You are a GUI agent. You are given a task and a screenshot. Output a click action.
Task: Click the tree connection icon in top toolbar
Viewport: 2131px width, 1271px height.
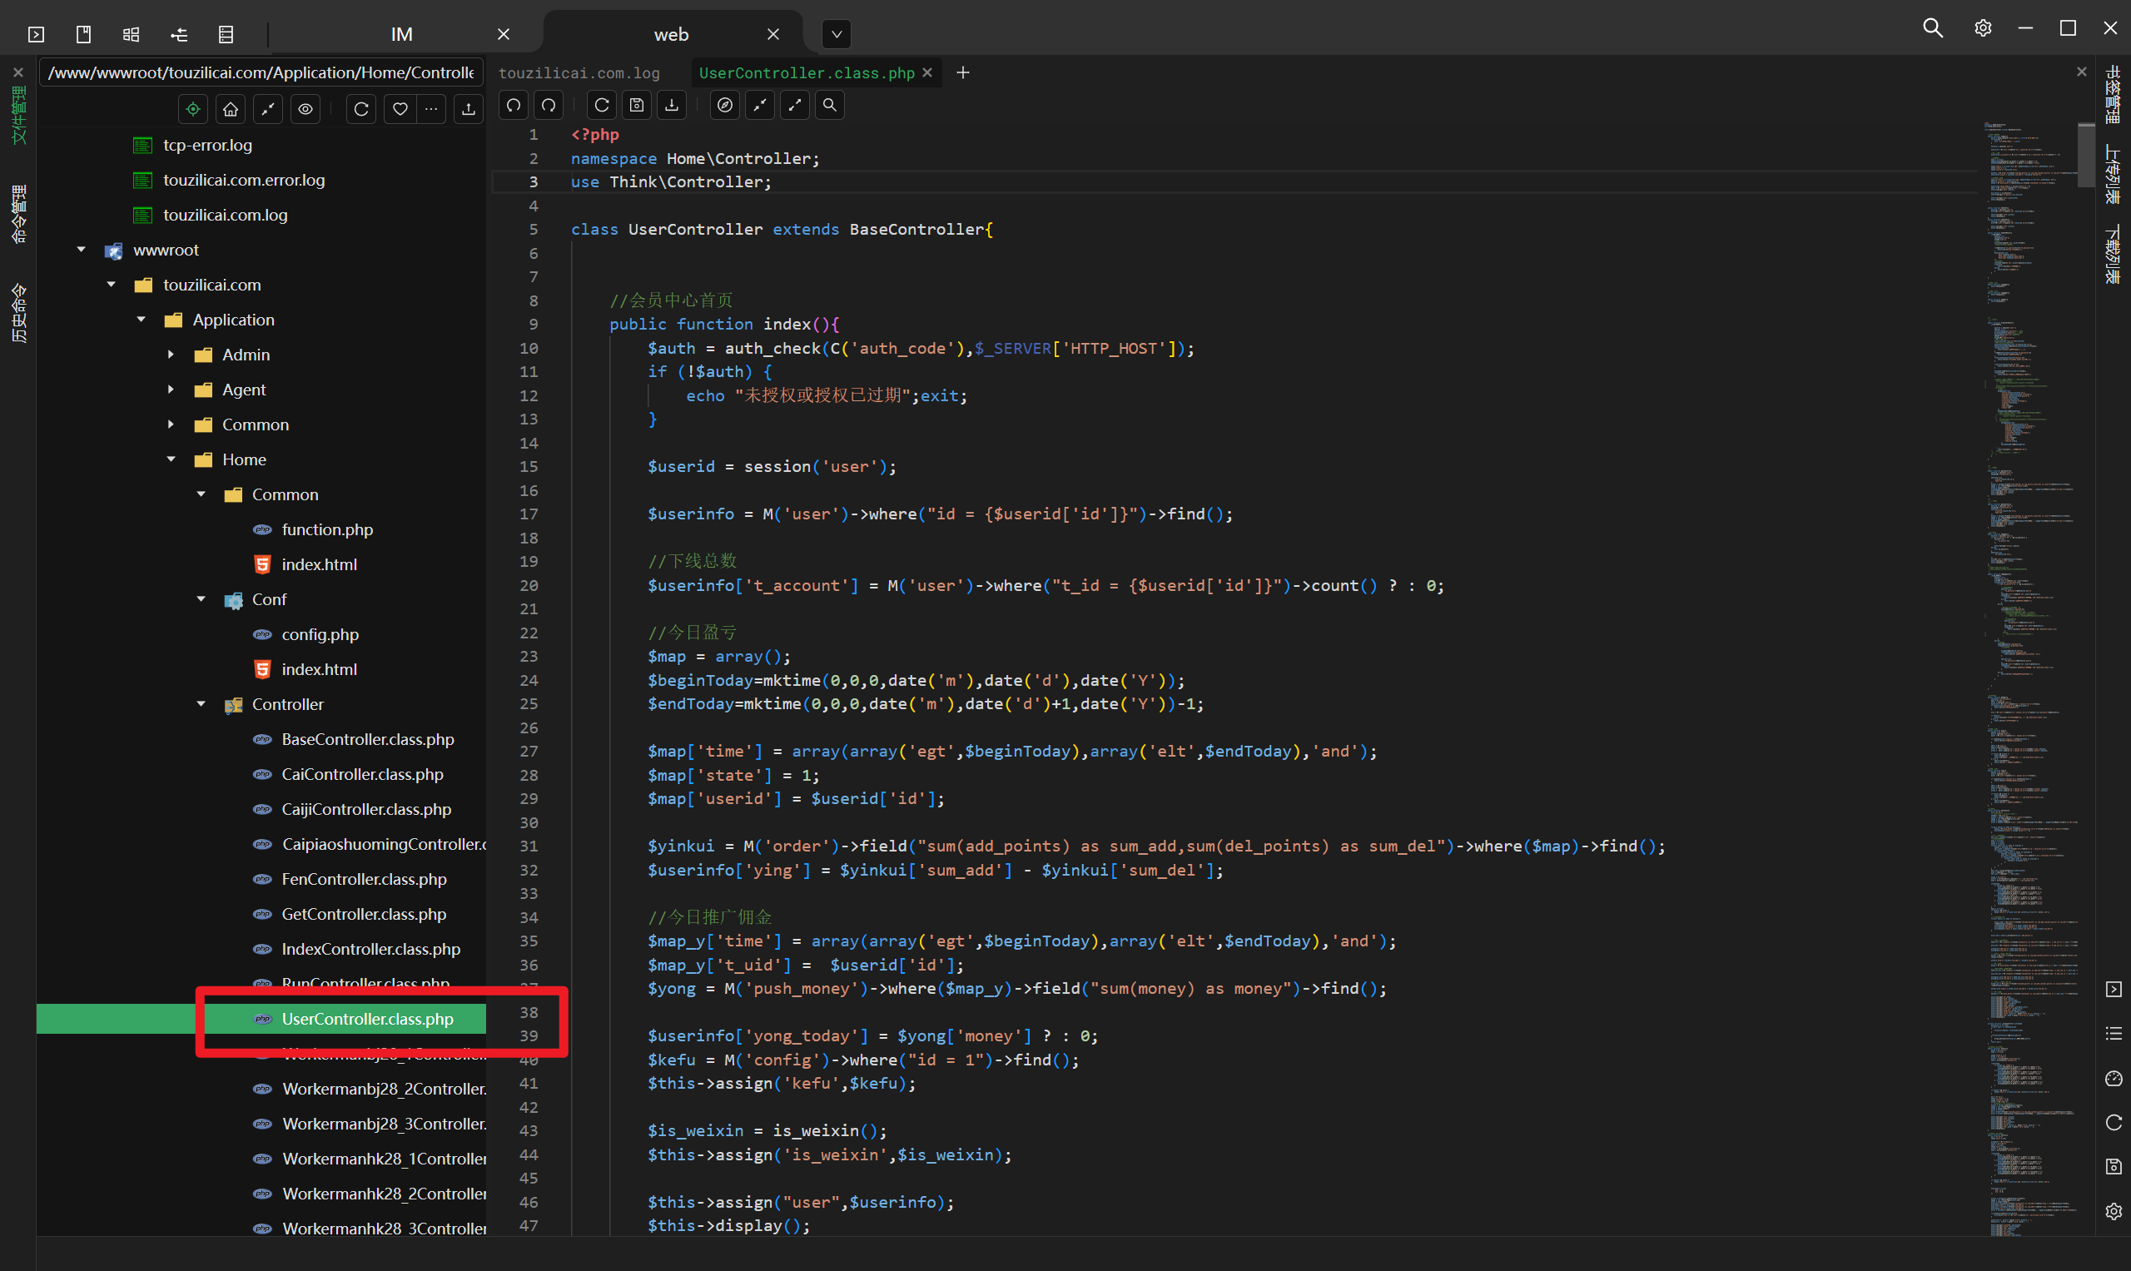coord(179,34)
